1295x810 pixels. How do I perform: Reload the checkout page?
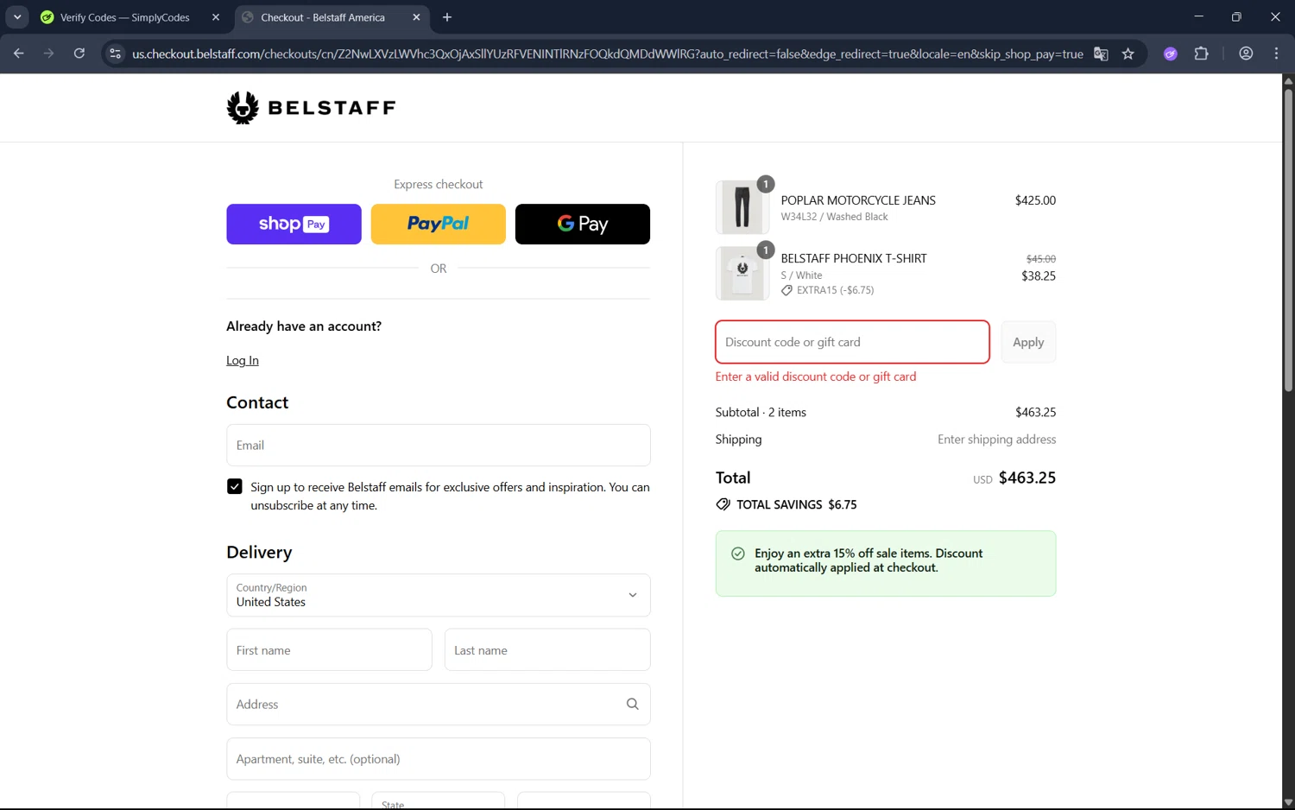79,54
